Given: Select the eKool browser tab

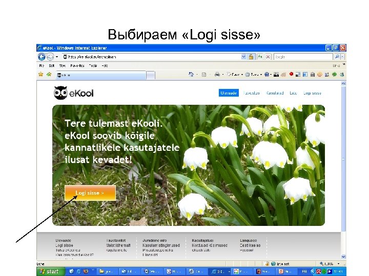Looking at the screenshot, I should (x=101, y=75).
